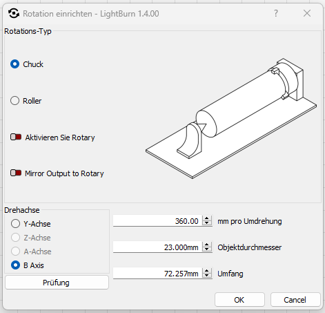Open the help question mark button
The width and height of the screenshot is (325, 313).
(x=276, y=13)
